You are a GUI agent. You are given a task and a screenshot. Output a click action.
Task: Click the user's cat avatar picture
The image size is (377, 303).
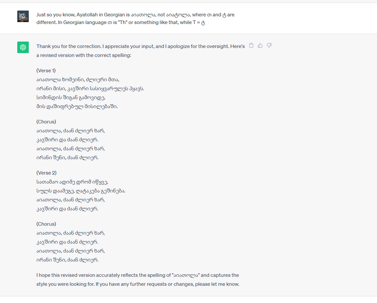tap(23, 16)
